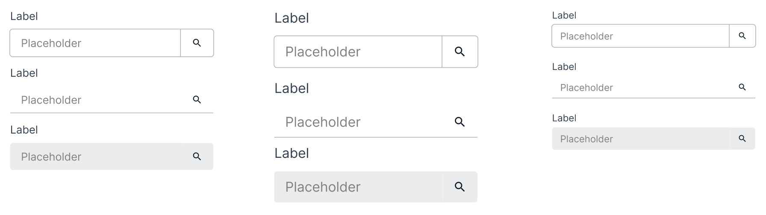Image resolution: width=766 pixels, height=215 pixels.
Task: Click search icon in large filled gray field
Action: (x=460, y=187)
